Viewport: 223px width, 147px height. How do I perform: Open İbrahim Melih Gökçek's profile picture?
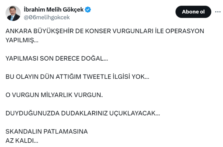pyautogui.click(x=13, y=13)
